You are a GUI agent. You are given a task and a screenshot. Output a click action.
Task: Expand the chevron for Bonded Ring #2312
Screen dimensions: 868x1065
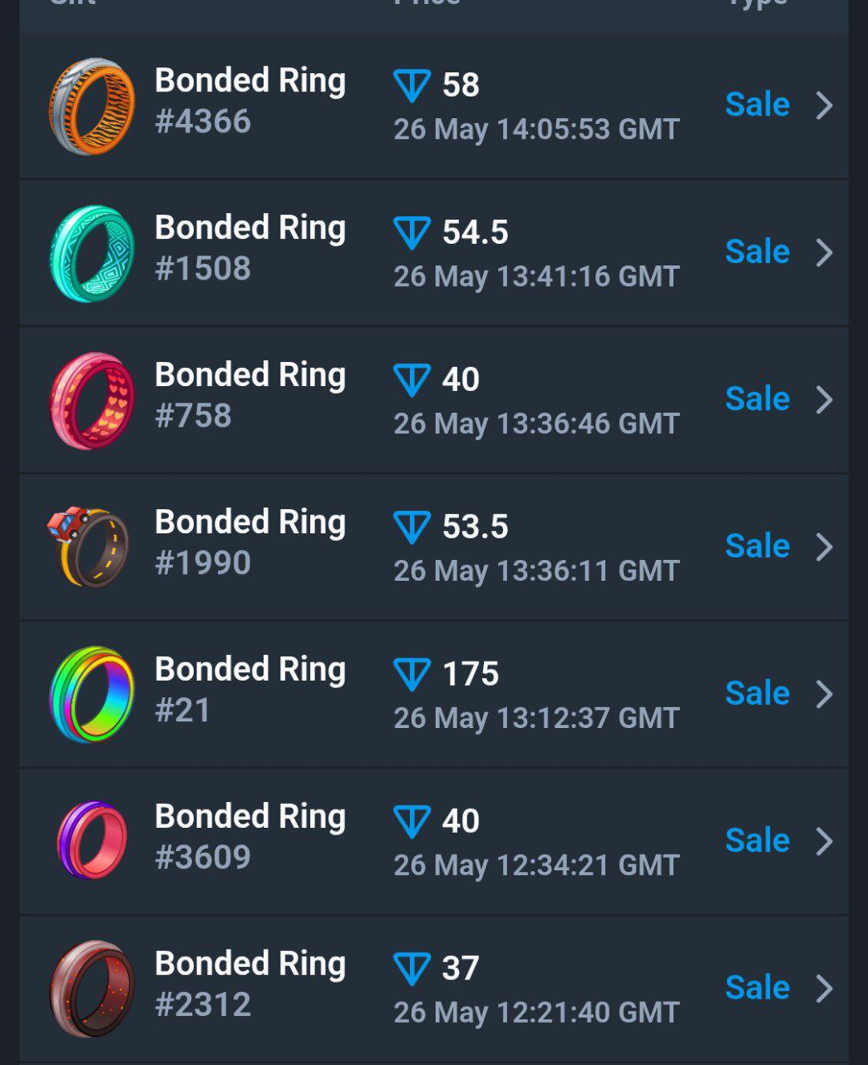pos(824,988)
